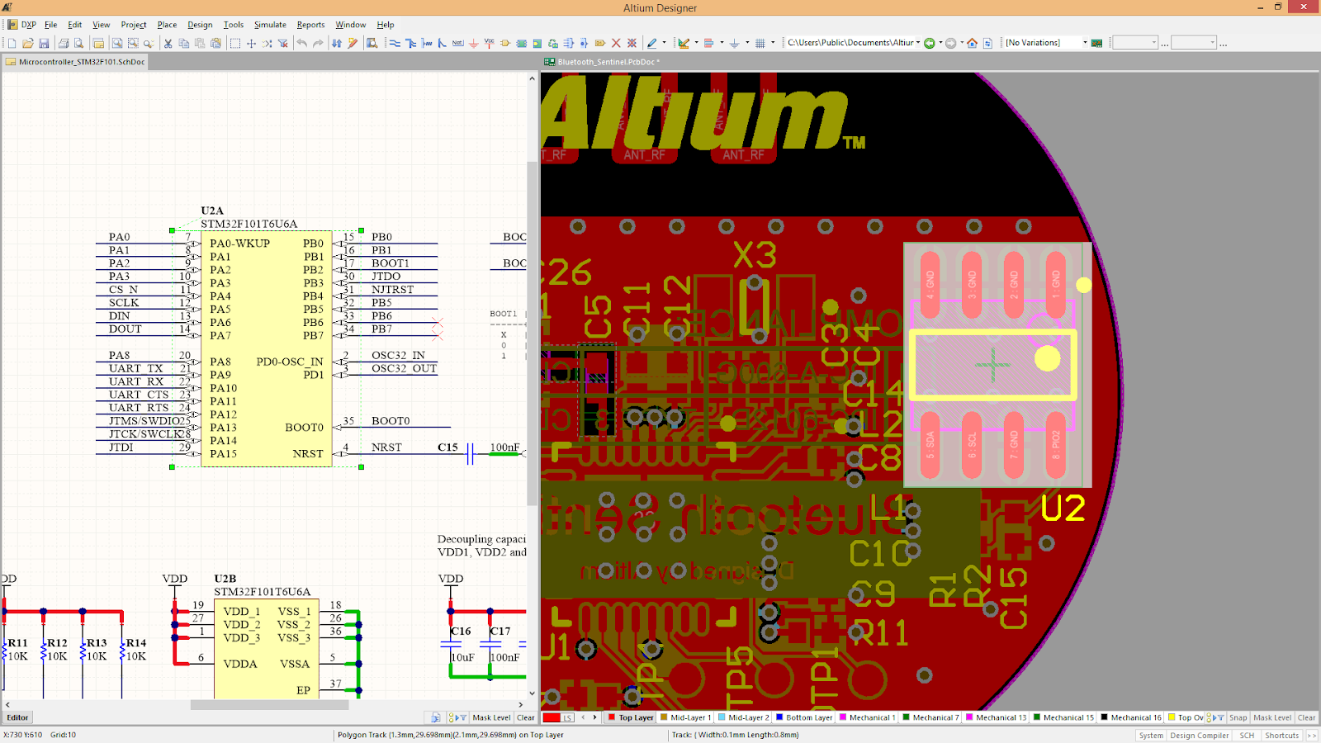Select the Place Part tool
This screenshot has width=1321, height=743.
click(504, 43)
